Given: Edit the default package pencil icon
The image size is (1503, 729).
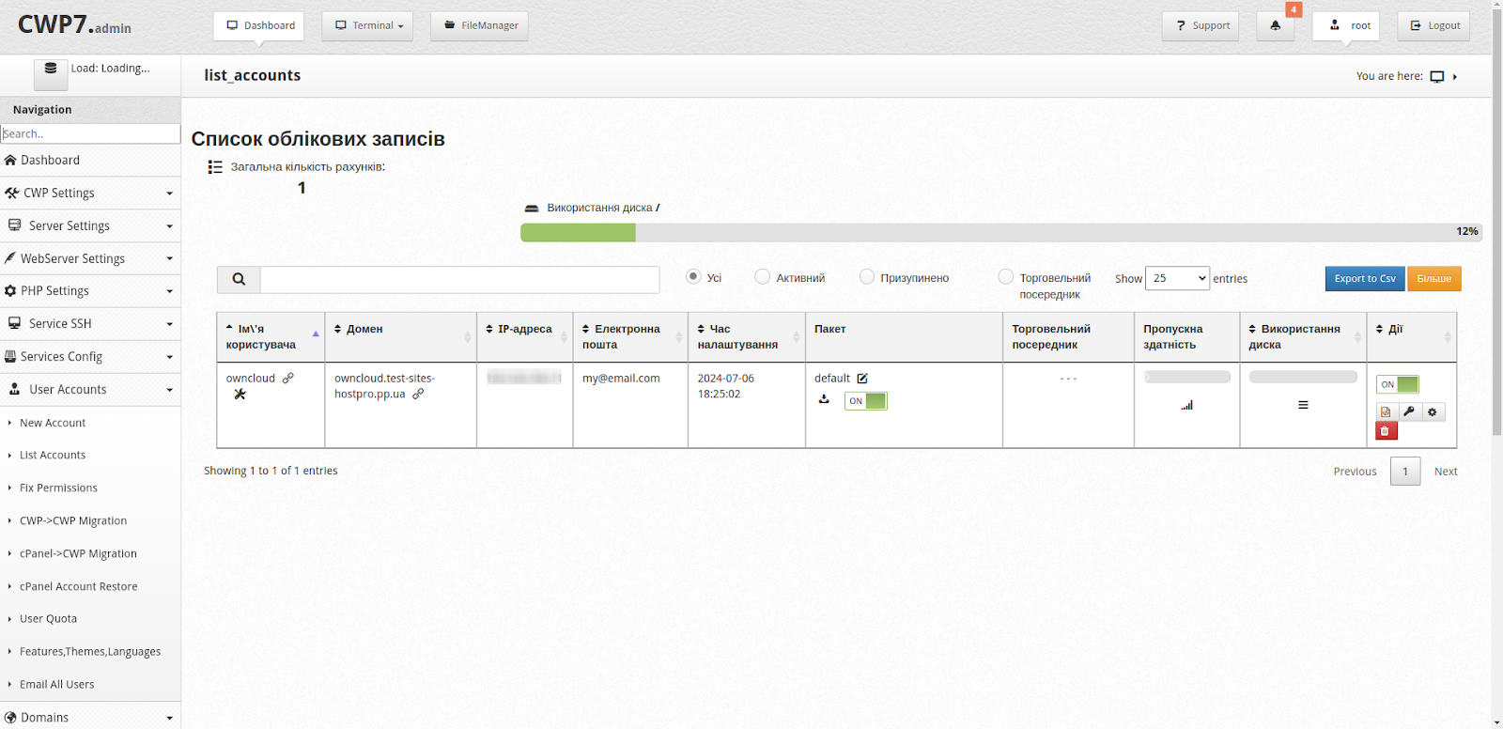Looking at the screenshot, I should 862,379.
